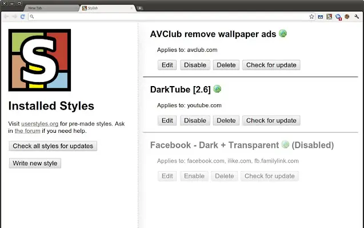The width and height of the screenshot is (364, 228).
Task: Edit the Facebook Dark Transparent style
Action: coord(167,176)
